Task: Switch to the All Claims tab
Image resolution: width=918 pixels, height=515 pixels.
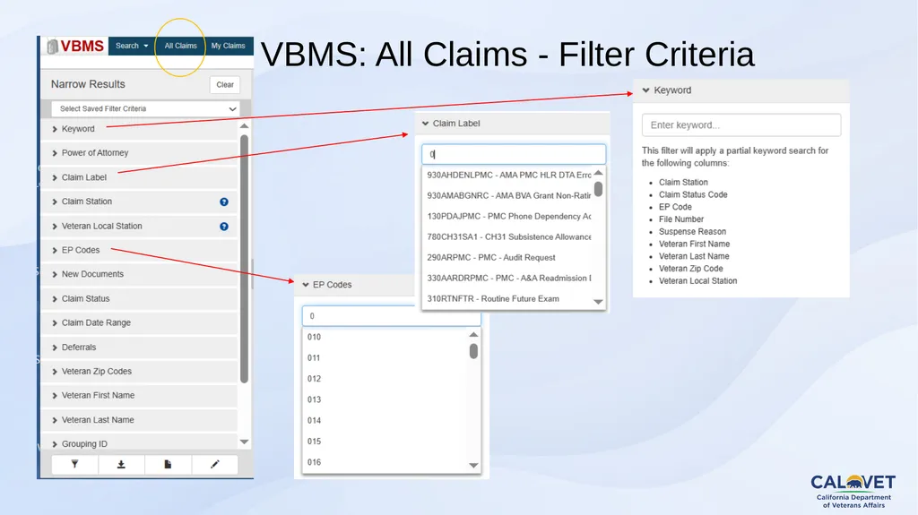Action: [x=180, y=46]
